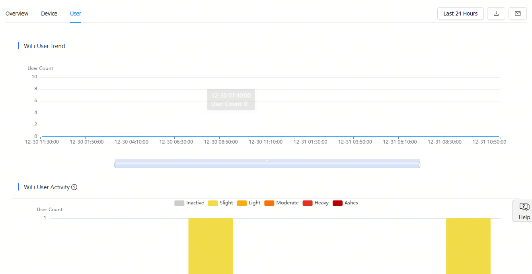The width and height of the screenshot is (532, 274).
Task: Select the User tab
Action: 76,14
